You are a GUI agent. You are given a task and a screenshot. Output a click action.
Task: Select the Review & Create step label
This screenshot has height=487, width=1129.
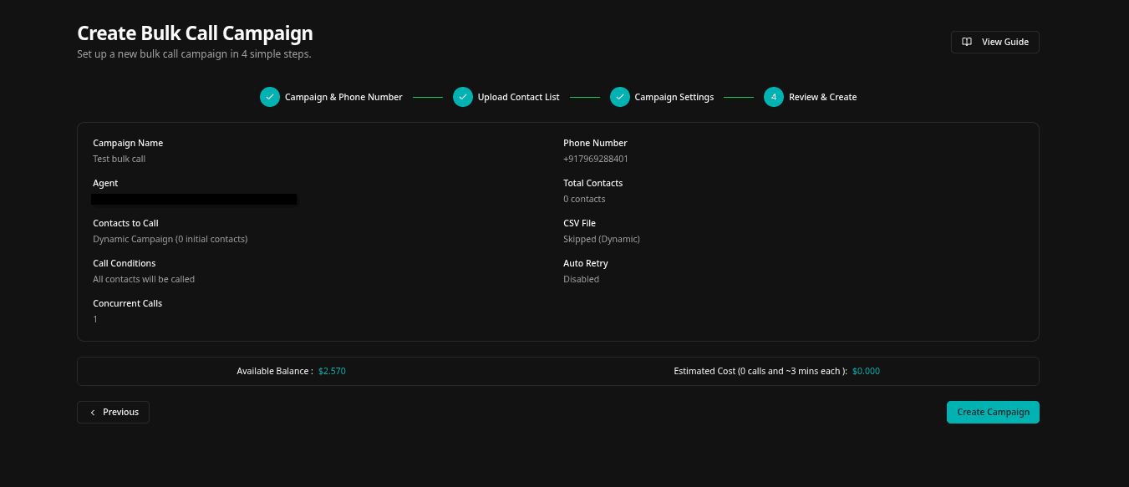[x=822, y=97]
